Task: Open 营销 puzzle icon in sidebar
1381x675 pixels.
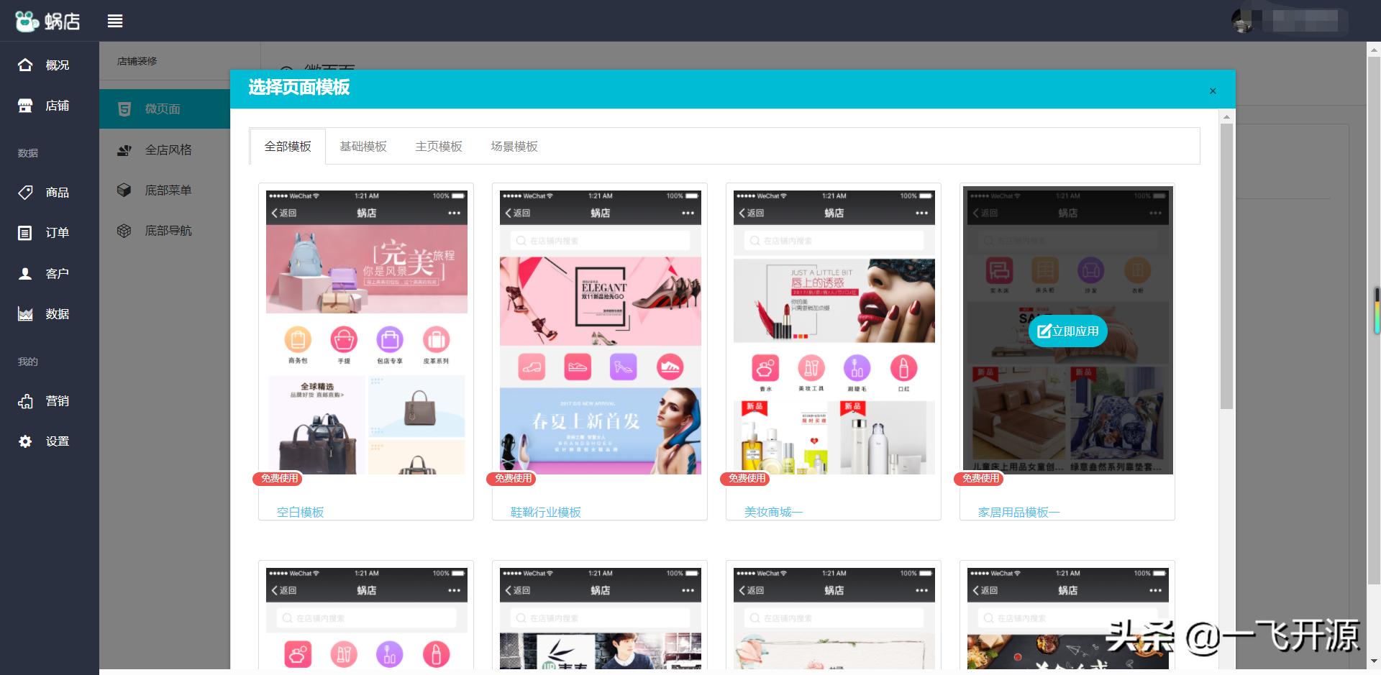Action: click(25, 400)
